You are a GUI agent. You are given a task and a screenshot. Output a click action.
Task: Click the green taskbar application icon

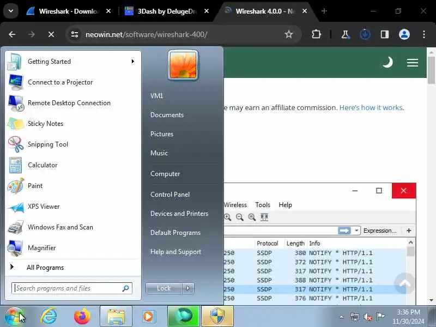coord(184,317)
